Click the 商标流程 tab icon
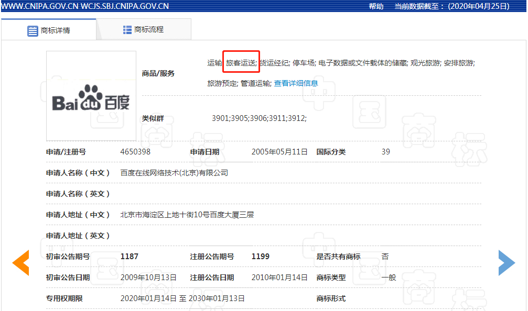The image size is (528, 311). tap(127, 30)
